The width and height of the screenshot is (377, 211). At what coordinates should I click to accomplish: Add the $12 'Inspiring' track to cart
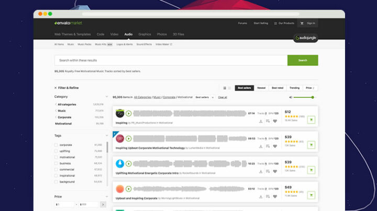[x=311, y=119]
